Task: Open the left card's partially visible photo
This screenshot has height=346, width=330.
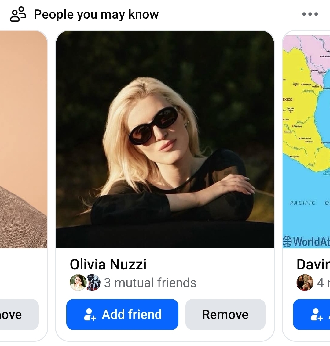Action: click(x=23, y=139)
